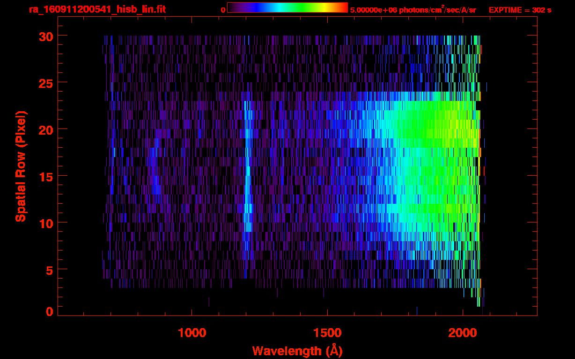Click the Spatial Row (Pixel) axis title

(x=21, y=166)
